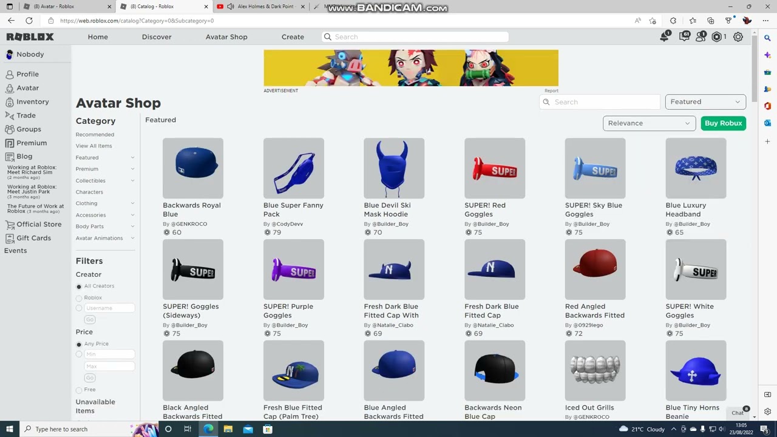Viewport: 777px width, 437px height.
Task: Click Go button under Username field
Action: (90, 320)
